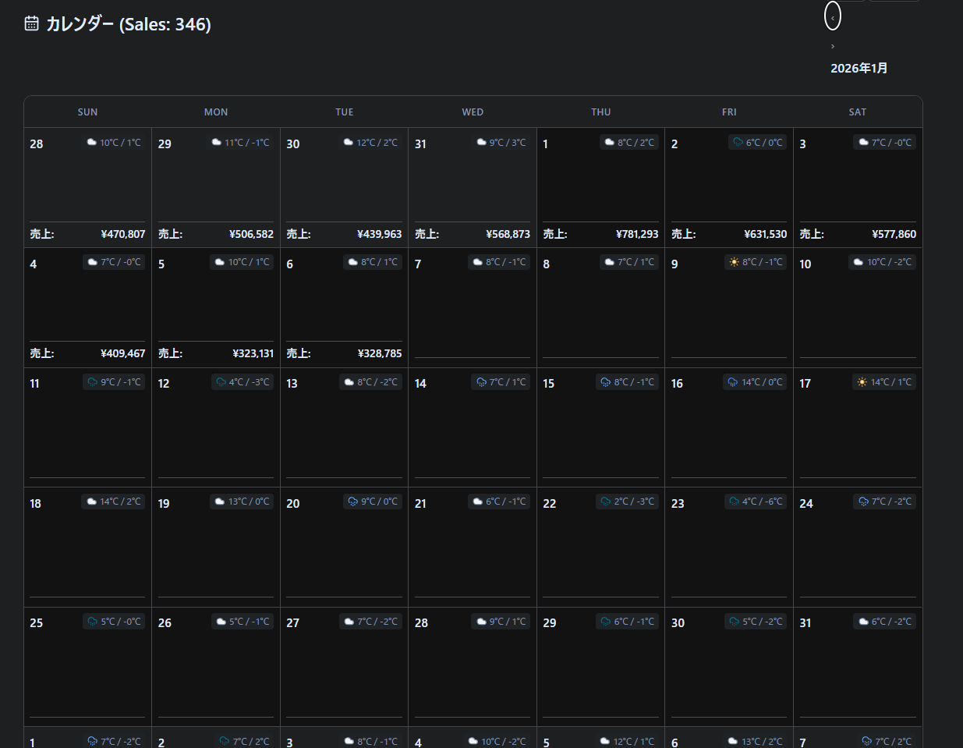Click the rain icon on January 16

pos(733,382)
